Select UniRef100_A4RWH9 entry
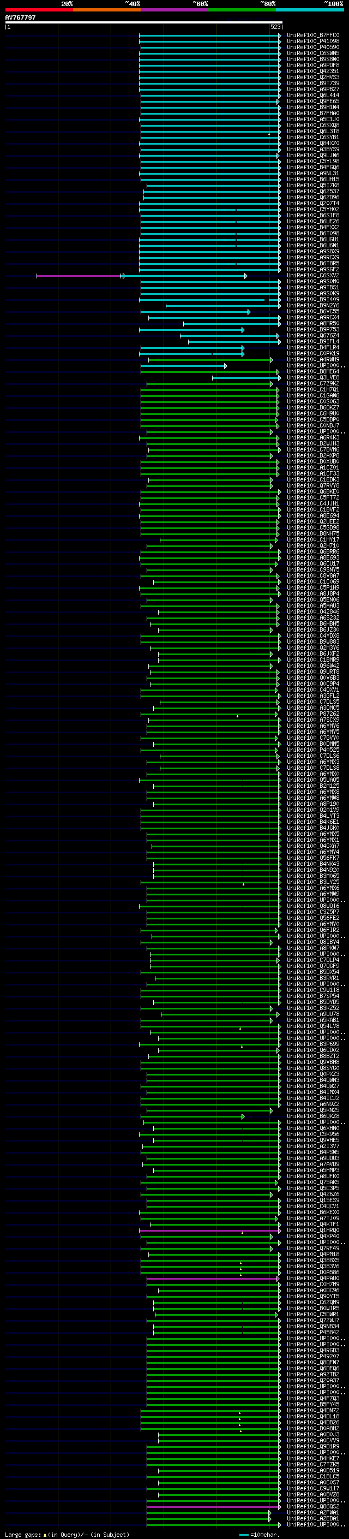The height and width of the screenshot is (1539, 349). pyautogui.click(x=313, y=360)
